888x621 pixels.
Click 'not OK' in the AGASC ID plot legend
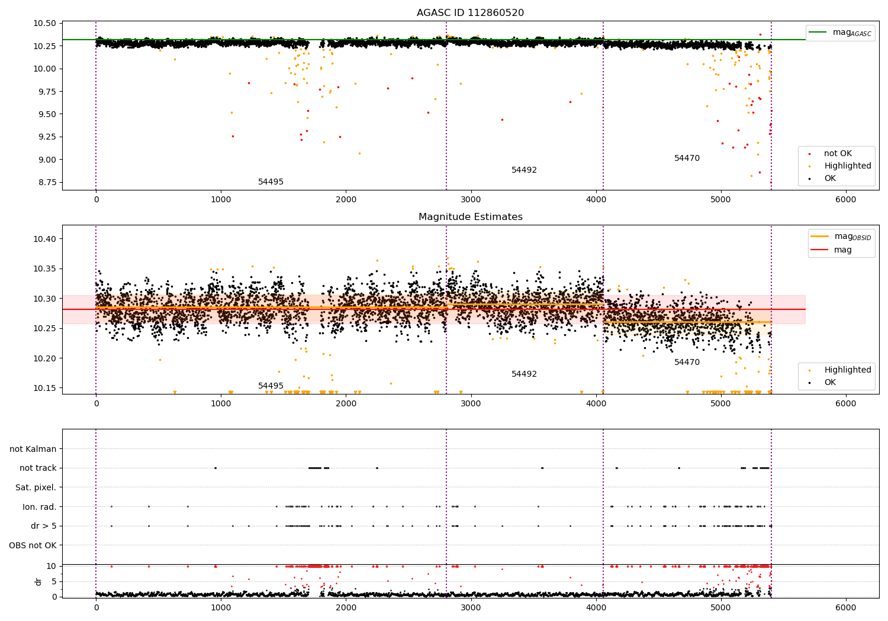tap(837, 154)
